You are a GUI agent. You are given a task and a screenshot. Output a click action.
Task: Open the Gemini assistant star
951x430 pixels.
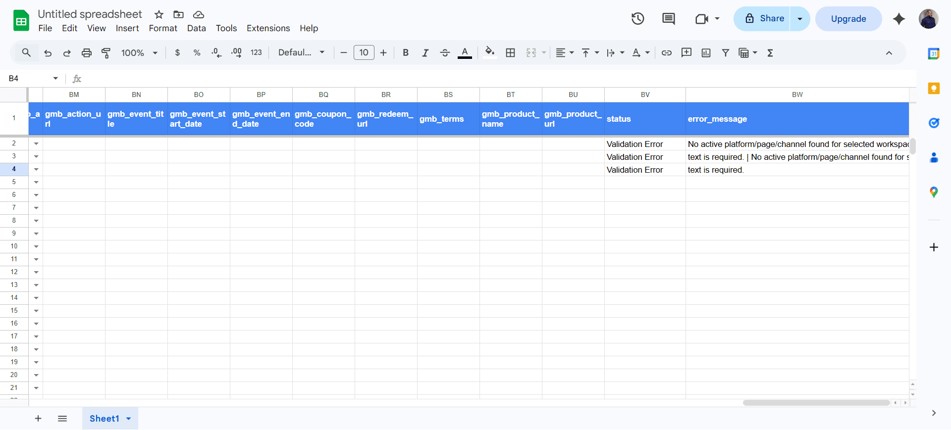click(899, 19)
